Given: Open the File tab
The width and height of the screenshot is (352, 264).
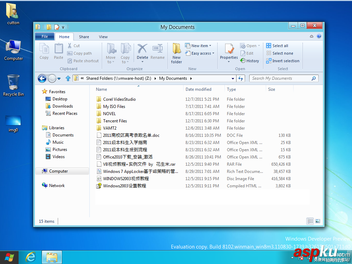Looking at the screenshot, I should tap(45, 36).
